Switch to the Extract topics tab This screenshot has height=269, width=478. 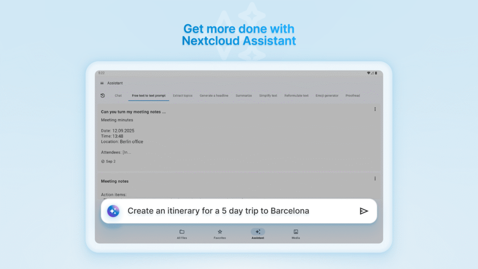183,95
